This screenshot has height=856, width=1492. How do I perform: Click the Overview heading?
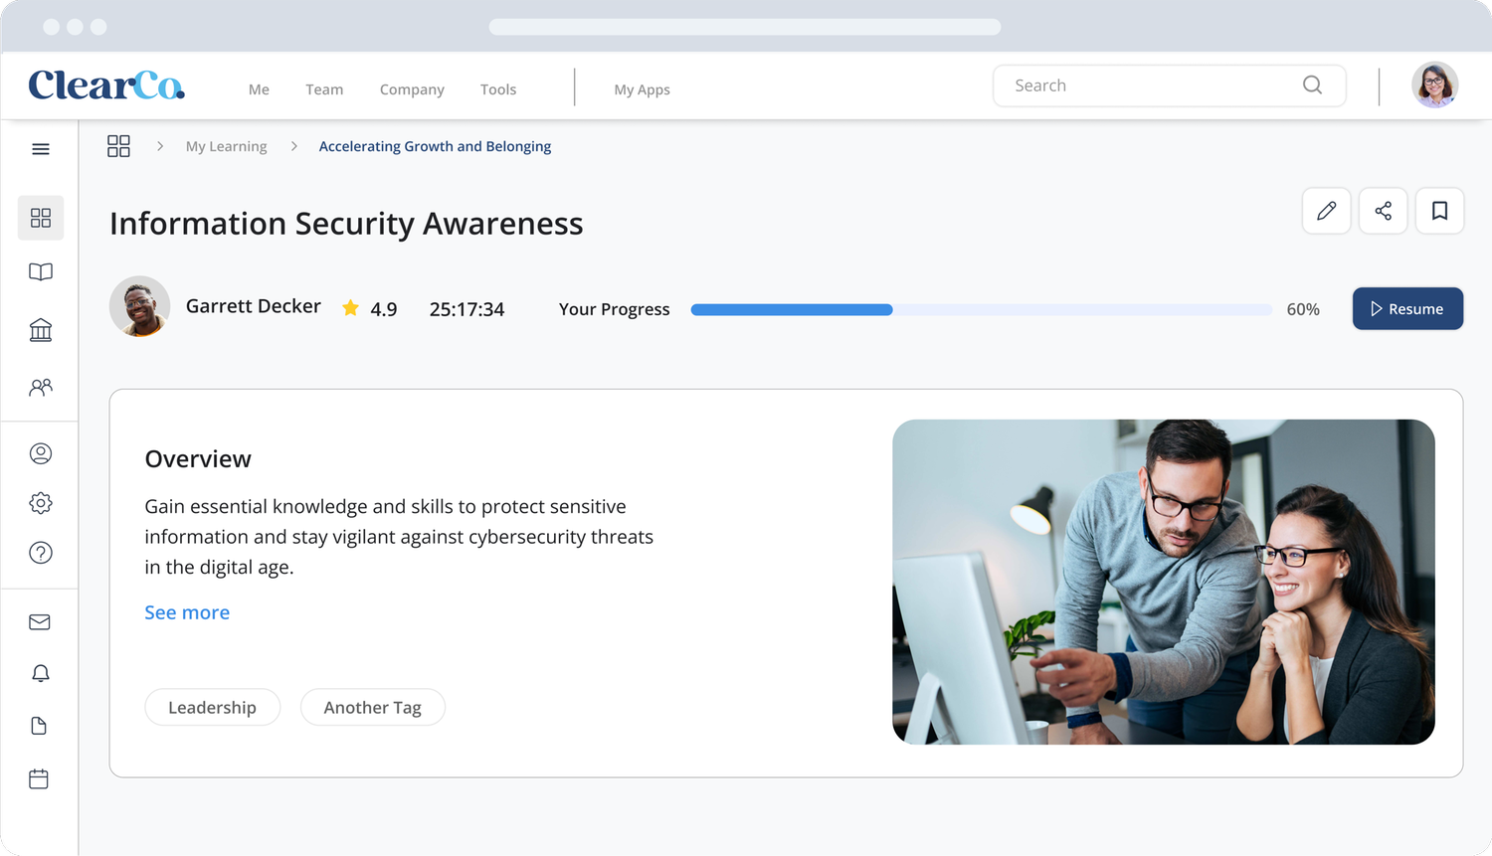coord(198,458)
